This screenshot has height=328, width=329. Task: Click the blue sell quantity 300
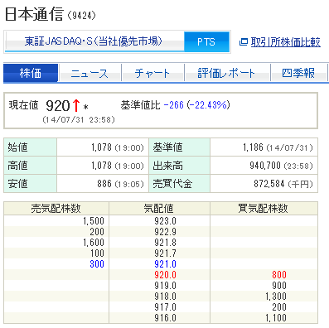pyautogui.click(x=97, y=264)
